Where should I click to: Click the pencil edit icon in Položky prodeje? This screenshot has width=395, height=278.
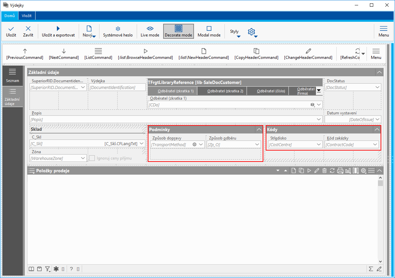(x=317, y=171)
